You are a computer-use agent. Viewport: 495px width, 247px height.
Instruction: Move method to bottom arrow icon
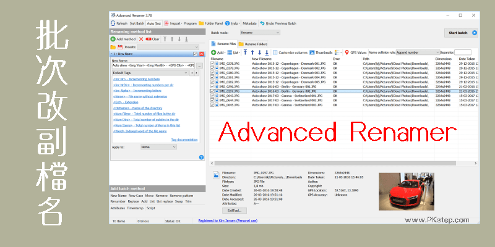186,39
